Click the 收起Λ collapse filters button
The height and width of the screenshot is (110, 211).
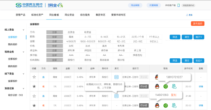click(x=199, y=61)
